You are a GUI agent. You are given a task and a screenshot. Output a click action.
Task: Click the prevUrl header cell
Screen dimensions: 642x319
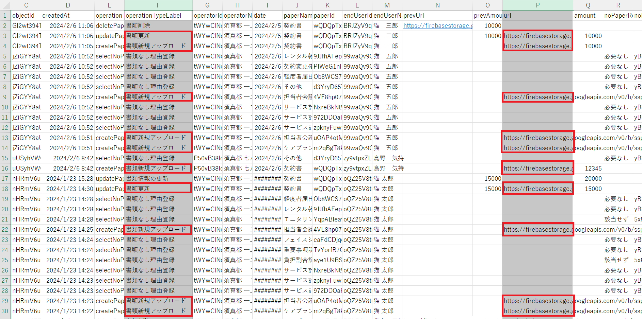tap(437, 16)
